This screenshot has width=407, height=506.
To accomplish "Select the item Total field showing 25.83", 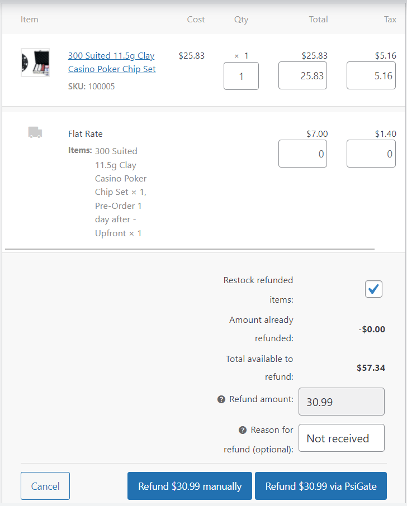I will pyautogui.click(x=302, y=75).
